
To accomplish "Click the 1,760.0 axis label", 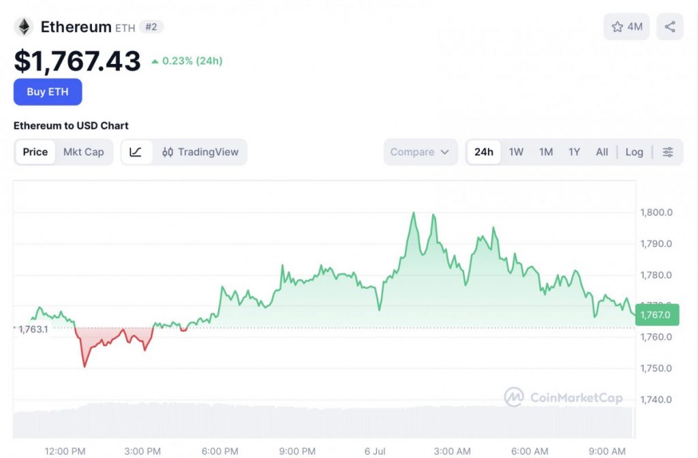I will tap(656, 337).
